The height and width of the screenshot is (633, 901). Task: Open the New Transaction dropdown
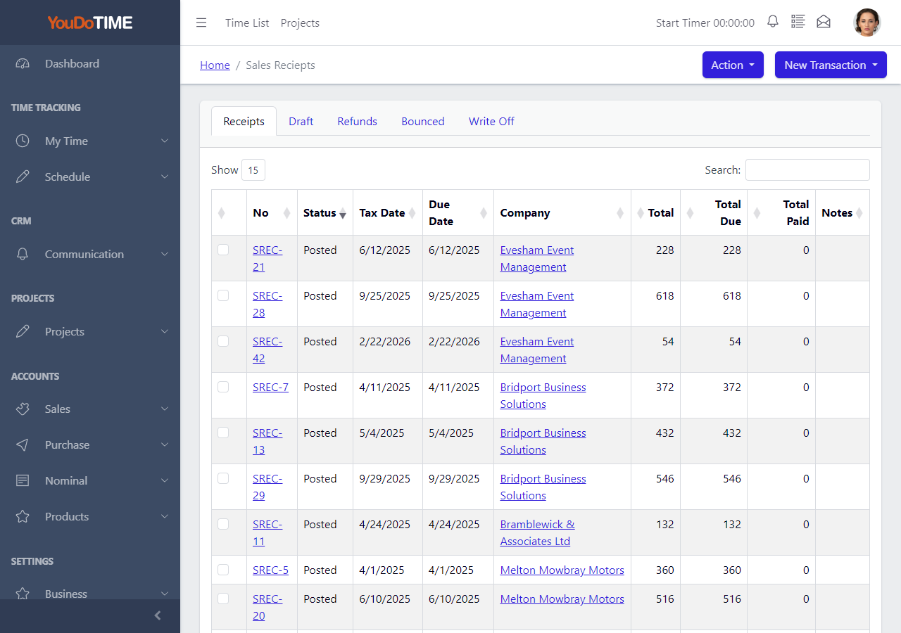coord(831,65)
